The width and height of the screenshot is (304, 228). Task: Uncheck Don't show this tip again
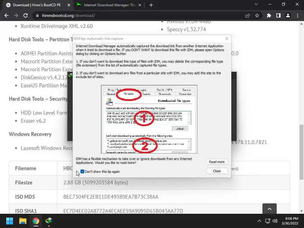click(83, 171)
